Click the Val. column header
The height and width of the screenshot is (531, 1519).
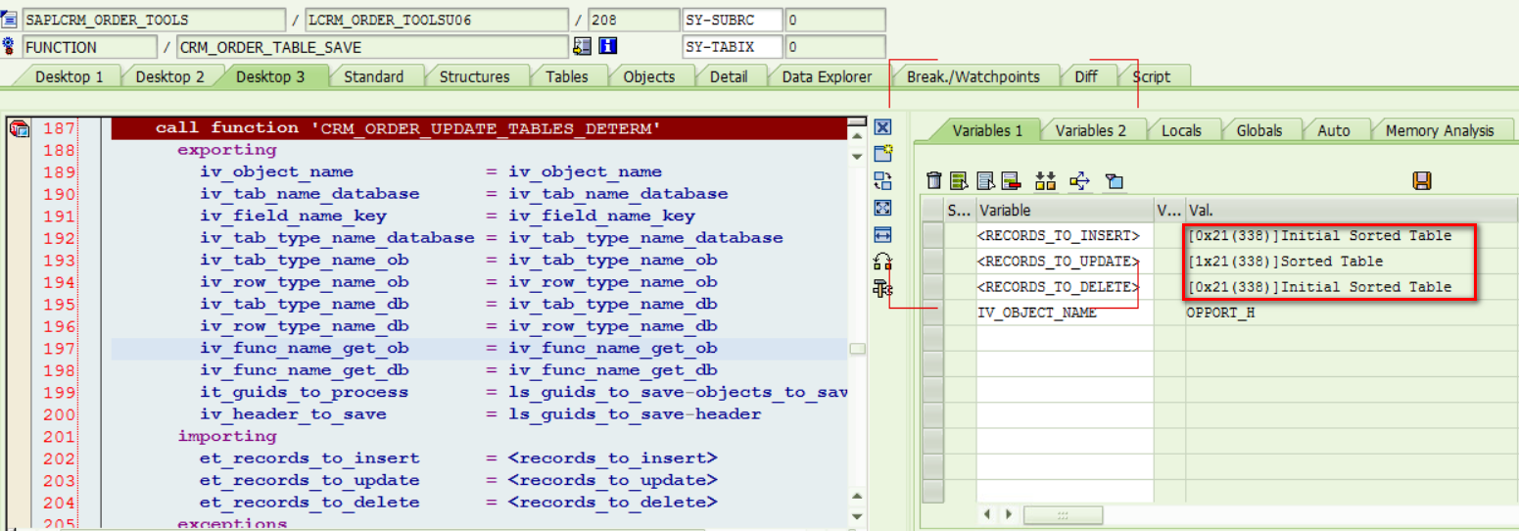point(1352,210)
